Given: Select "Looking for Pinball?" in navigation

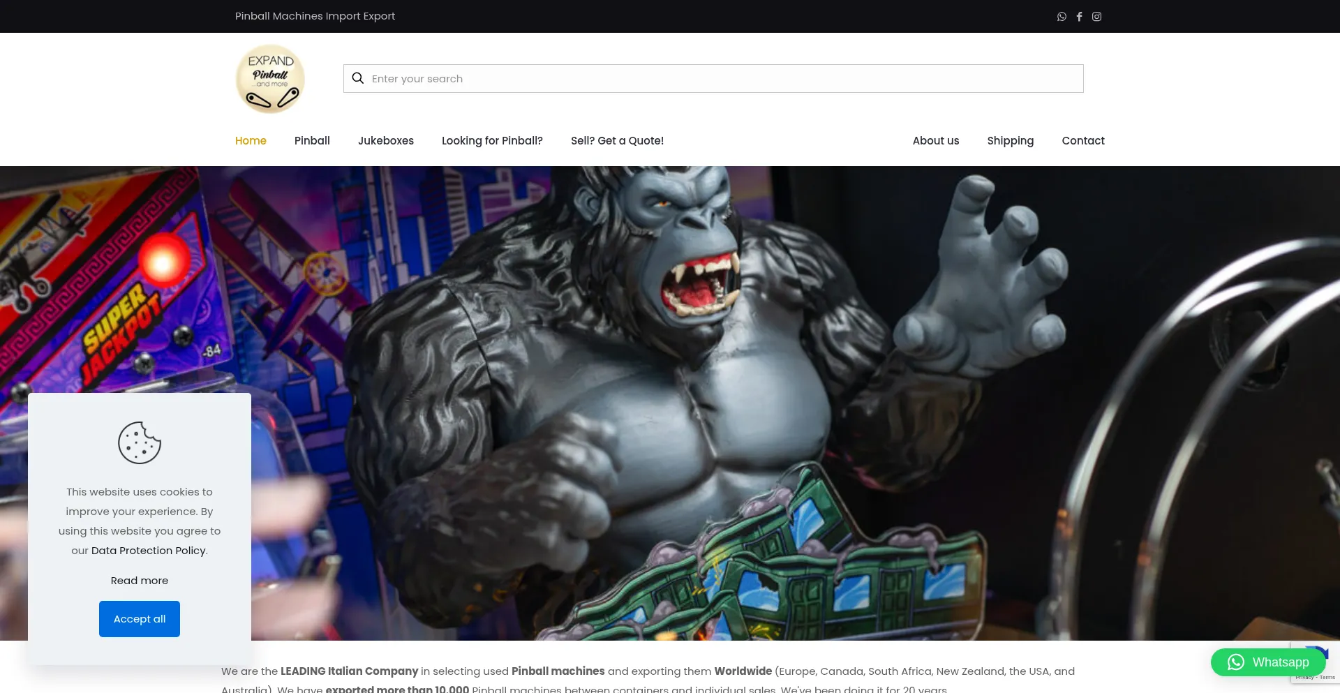Looking at the screenshot, I should [x=492, y=141].
